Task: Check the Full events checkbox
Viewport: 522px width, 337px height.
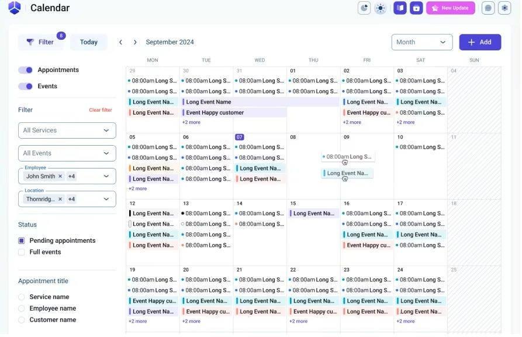Action: (x=22, y=252)
